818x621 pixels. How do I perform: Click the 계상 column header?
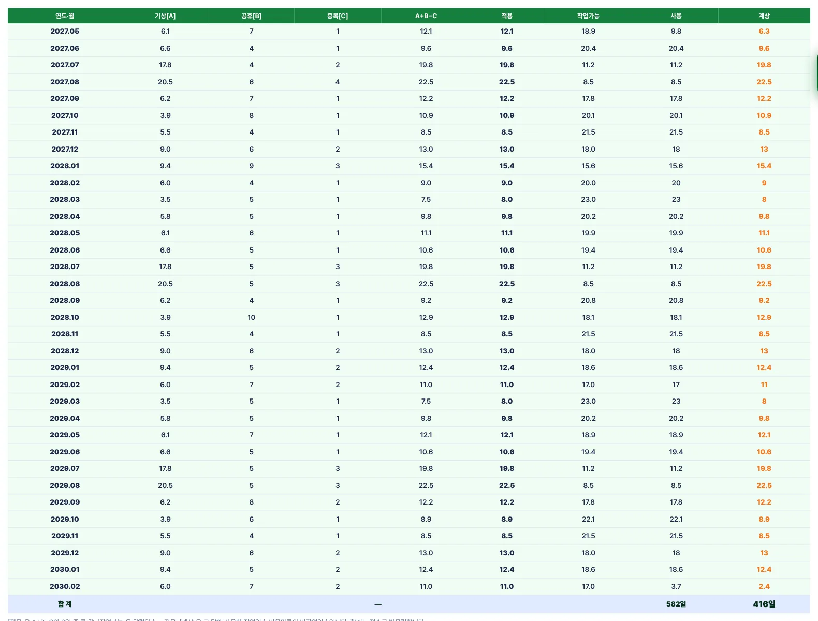point(764,16)
